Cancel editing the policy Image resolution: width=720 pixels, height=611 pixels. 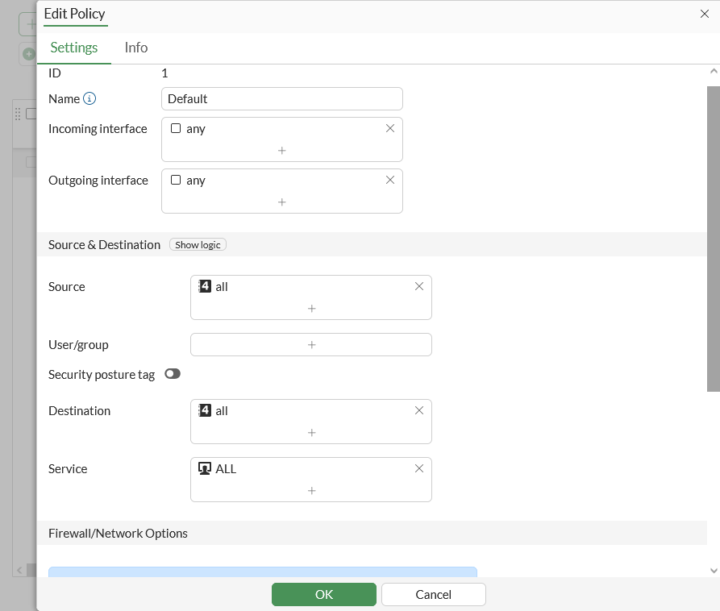[x=433, y=594]
